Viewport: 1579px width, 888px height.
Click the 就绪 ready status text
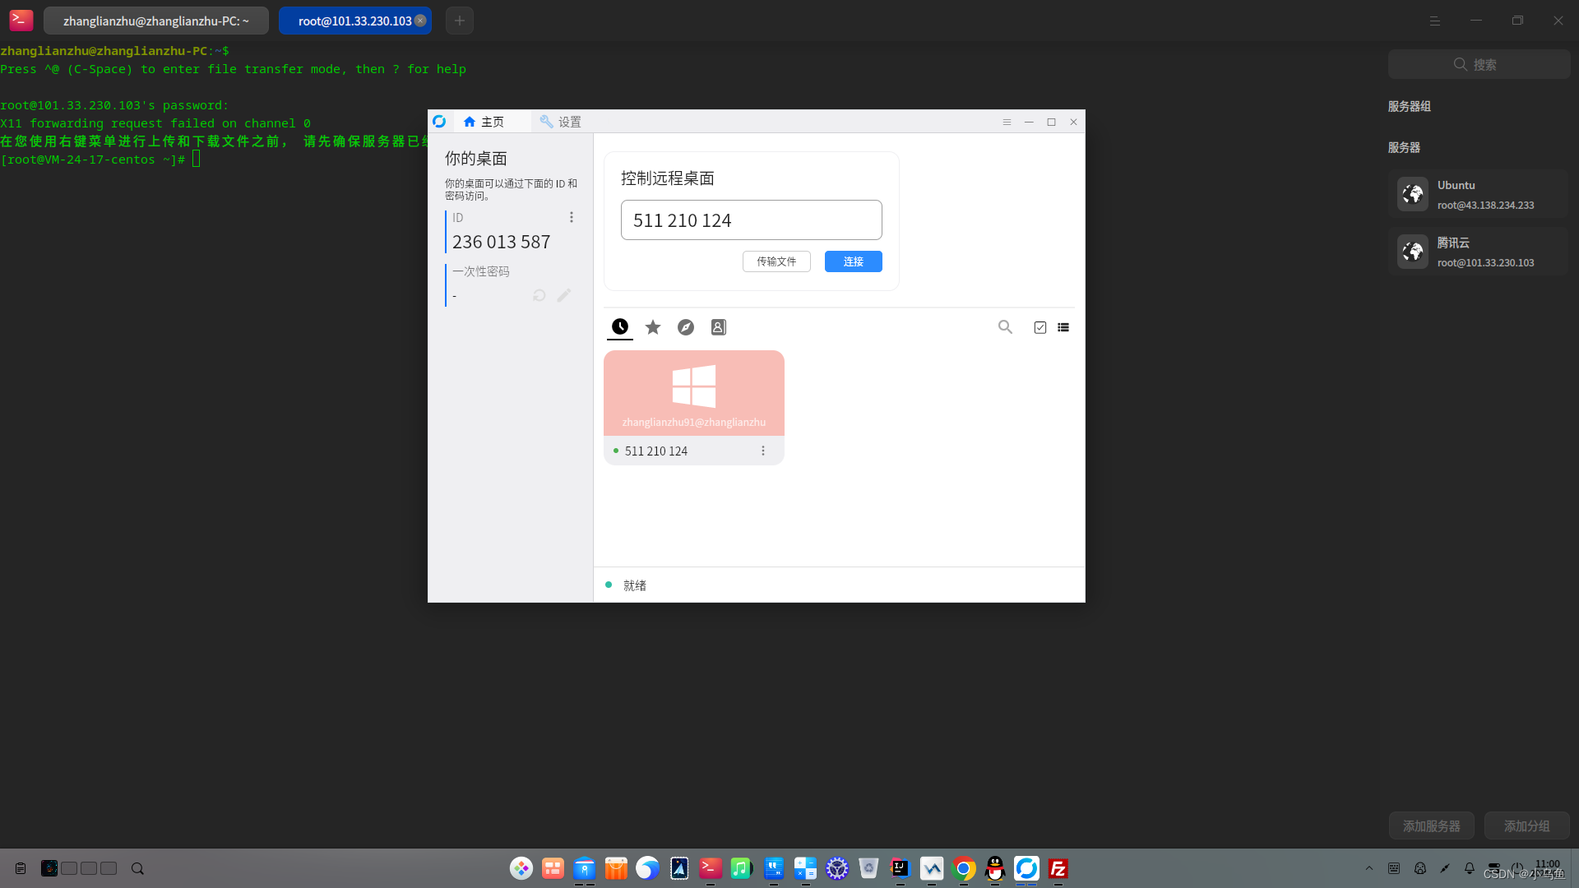[635, 585]
